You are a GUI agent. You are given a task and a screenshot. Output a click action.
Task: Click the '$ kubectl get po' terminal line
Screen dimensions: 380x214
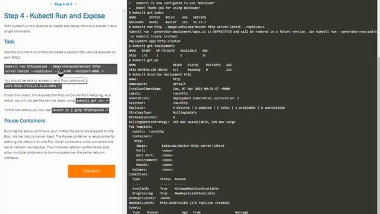[x=144, y=60]
